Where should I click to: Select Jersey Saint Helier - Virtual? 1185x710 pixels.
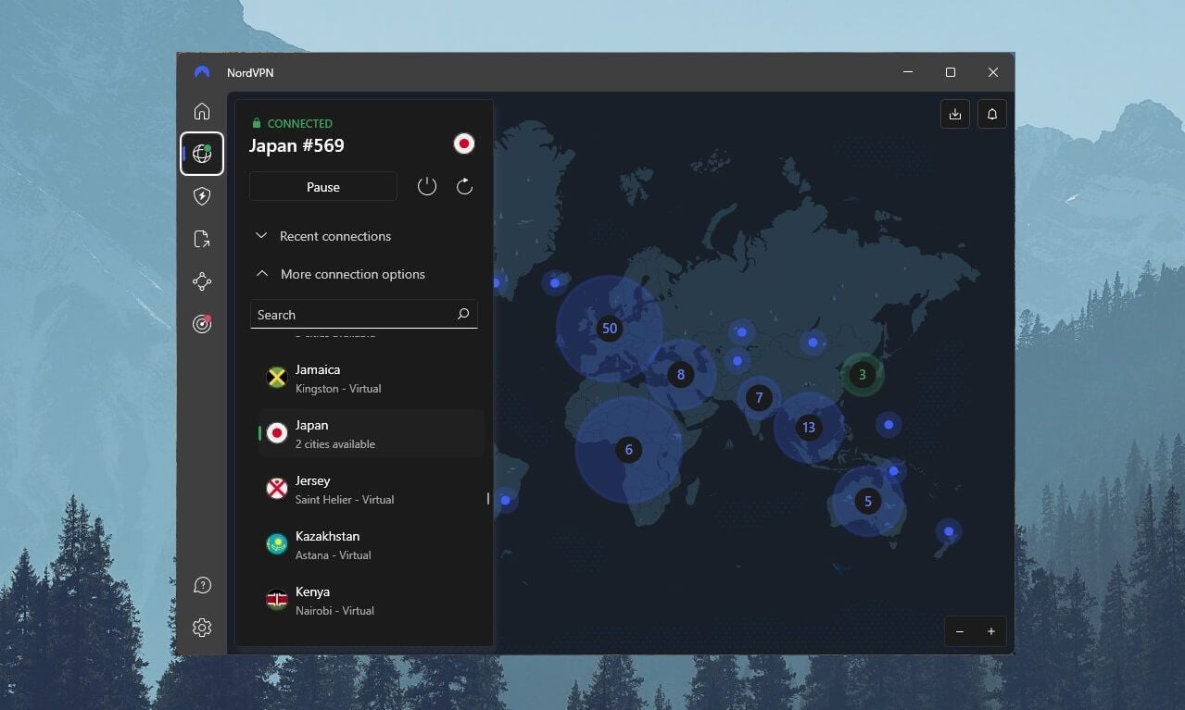coord(371,490)
